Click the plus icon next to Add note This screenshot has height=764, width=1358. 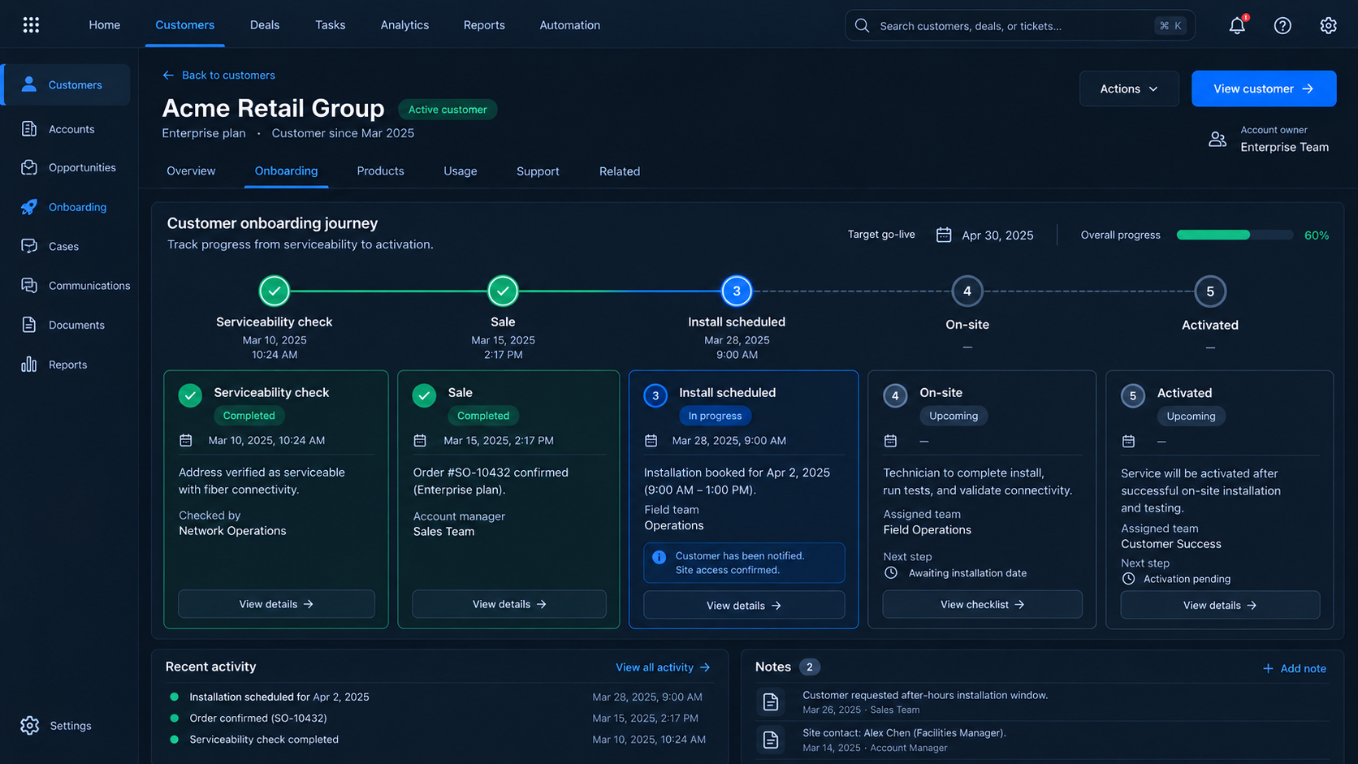pos(1268,668)
